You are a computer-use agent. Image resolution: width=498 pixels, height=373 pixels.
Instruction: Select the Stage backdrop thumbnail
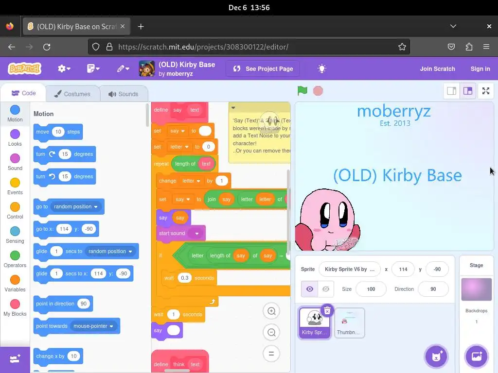(476, 289)
